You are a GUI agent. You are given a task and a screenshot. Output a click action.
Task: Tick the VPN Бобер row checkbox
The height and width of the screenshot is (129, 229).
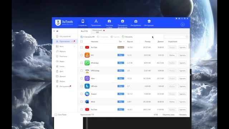[82, 71]
